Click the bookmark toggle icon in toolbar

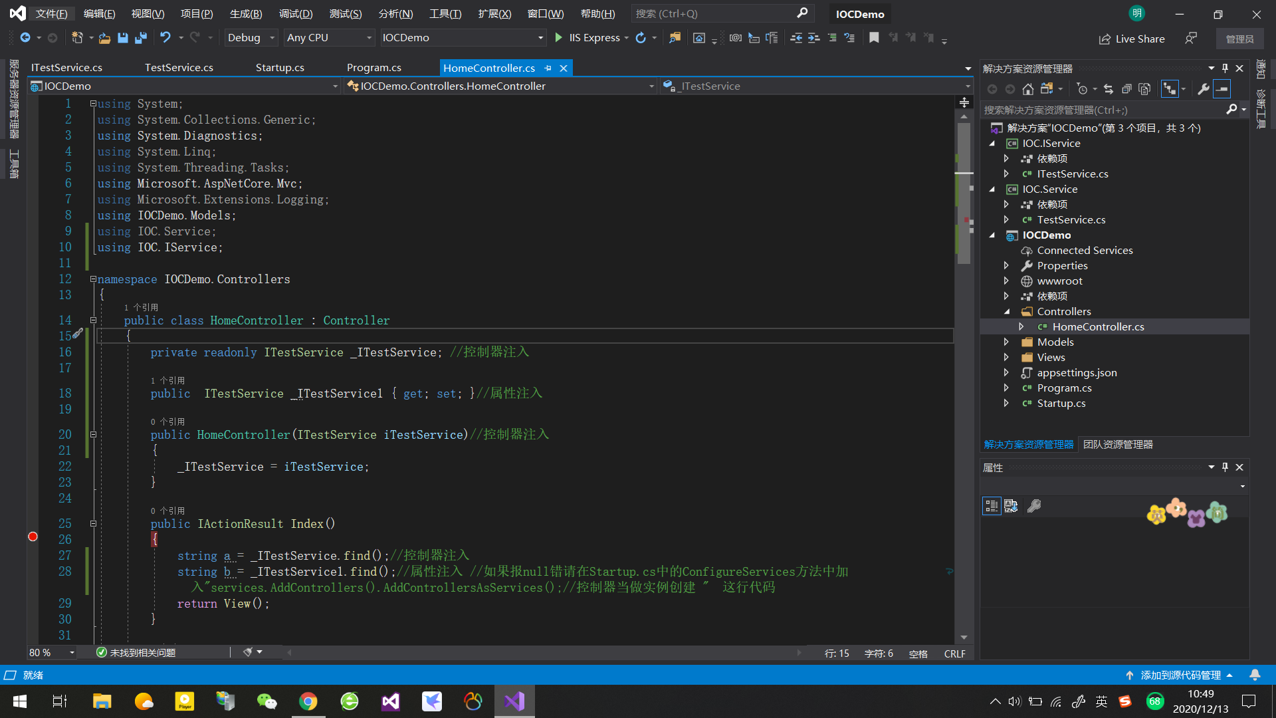tap(874, 38)
